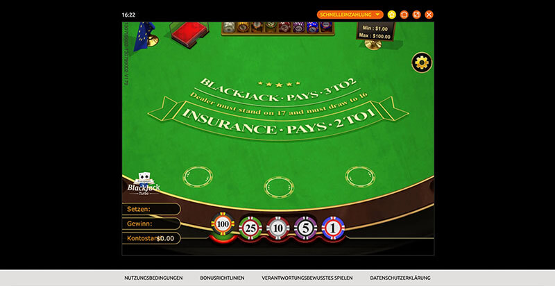Click the Min/Max table limits sign
The height and width of the screenshot is (286, 555).
[373, 31]
